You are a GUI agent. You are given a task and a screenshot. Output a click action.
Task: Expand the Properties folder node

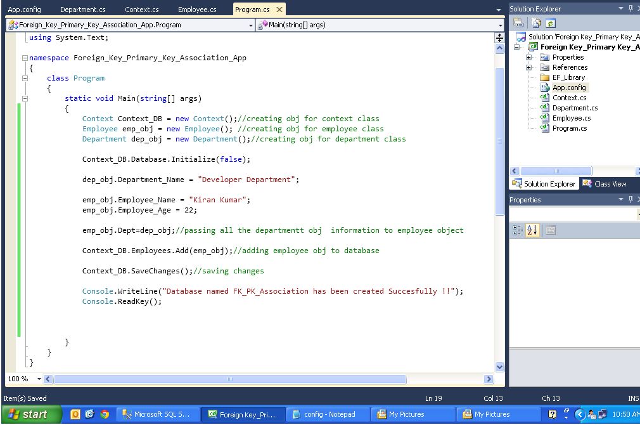pyautogui.click(x=528, y=58)
